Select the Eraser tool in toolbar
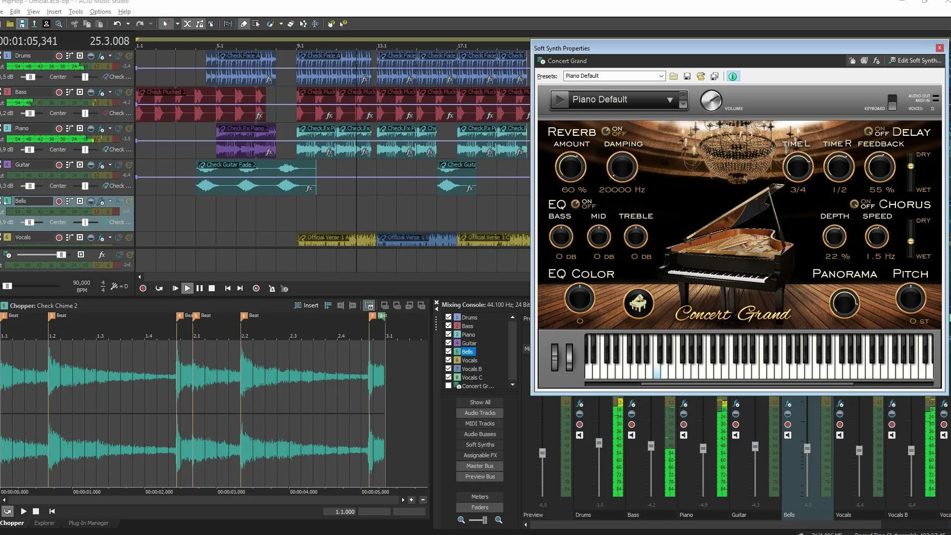Image resolution: width=951 pixels, height=535 pixels. pyautogui.click(x=291, y=24)
